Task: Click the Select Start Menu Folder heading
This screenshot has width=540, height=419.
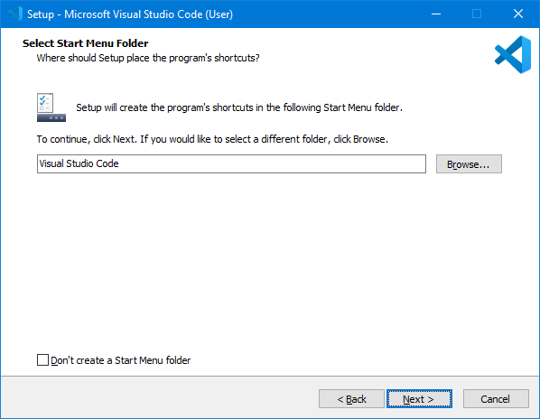Action: 86,43
